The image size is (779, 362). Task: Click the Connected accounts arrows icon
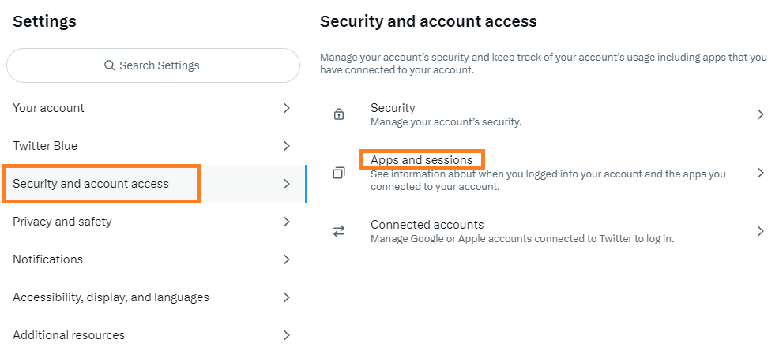[x=339, y=231]
